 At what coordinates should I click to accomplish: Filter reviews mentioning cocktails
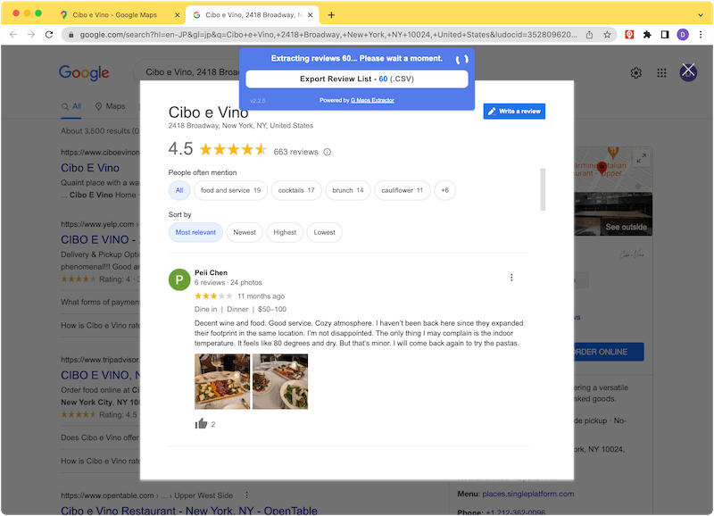click(x=296, y=190)
